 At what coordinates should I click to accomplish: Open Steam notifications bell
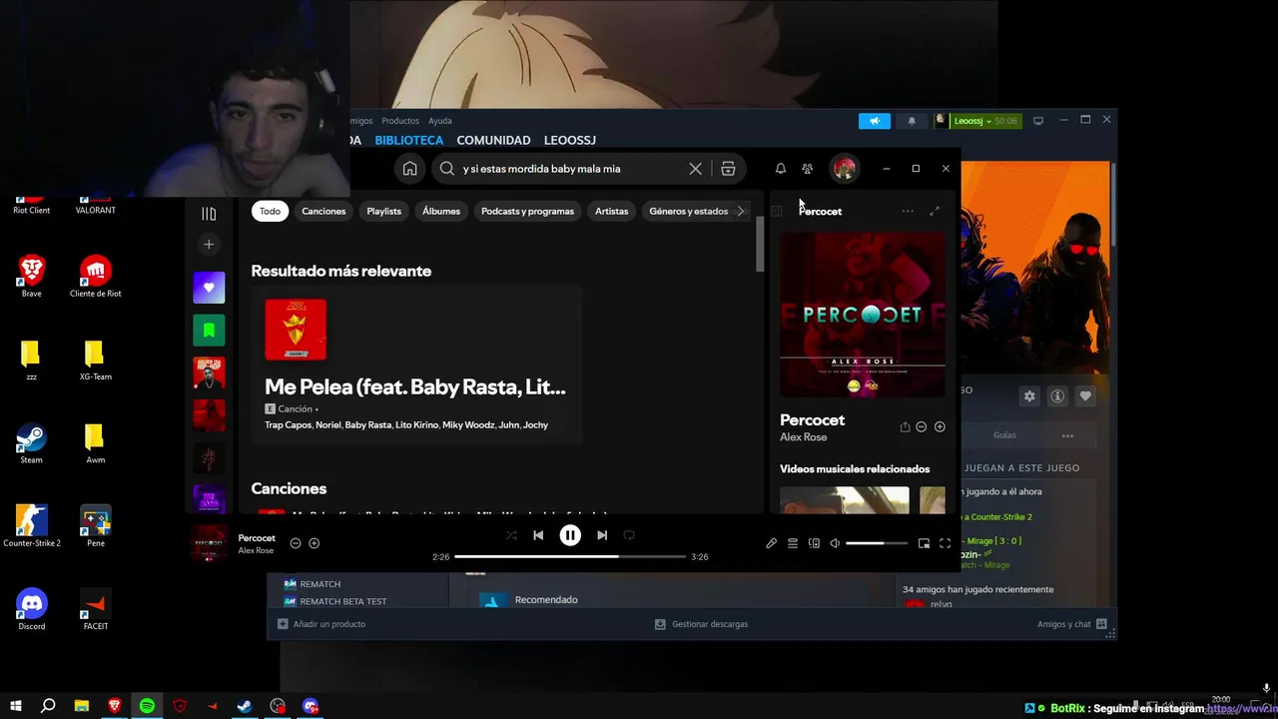coord(912,121)
